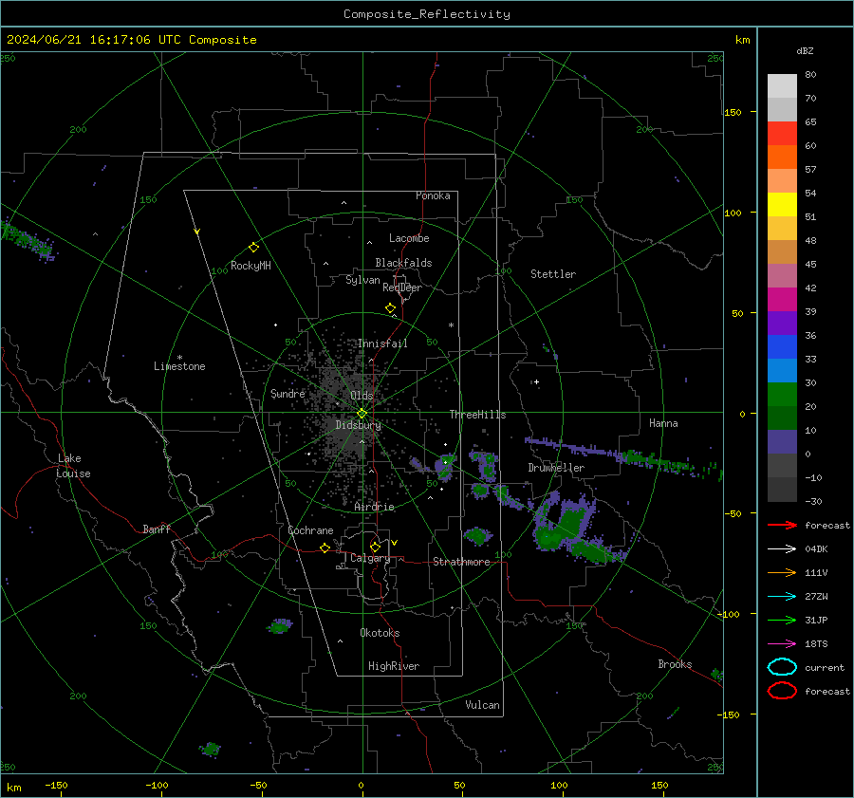
Task: Click the cyan 27ZW arrow icon
Action: (x=782, y=597)
